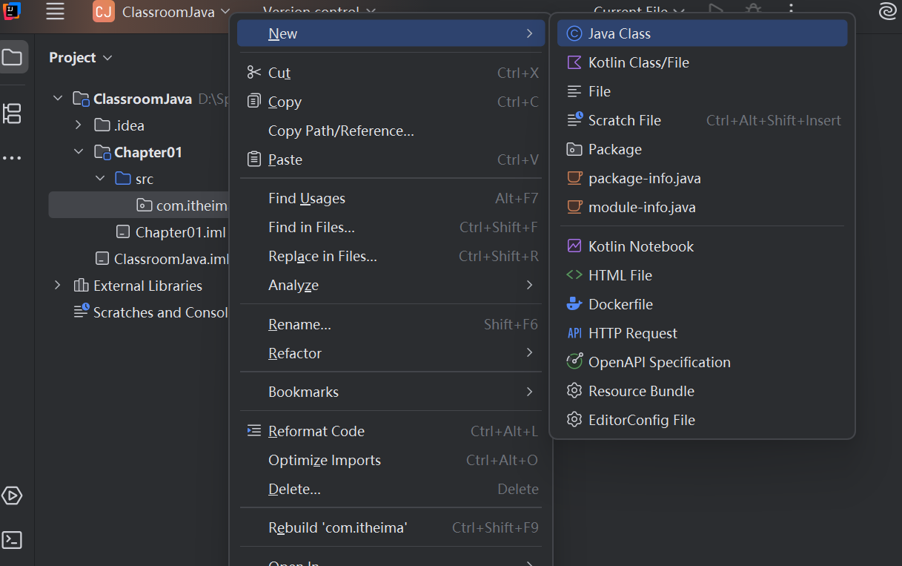
Task: Select the com.itheima package row
Action: [x=139, y=205]
